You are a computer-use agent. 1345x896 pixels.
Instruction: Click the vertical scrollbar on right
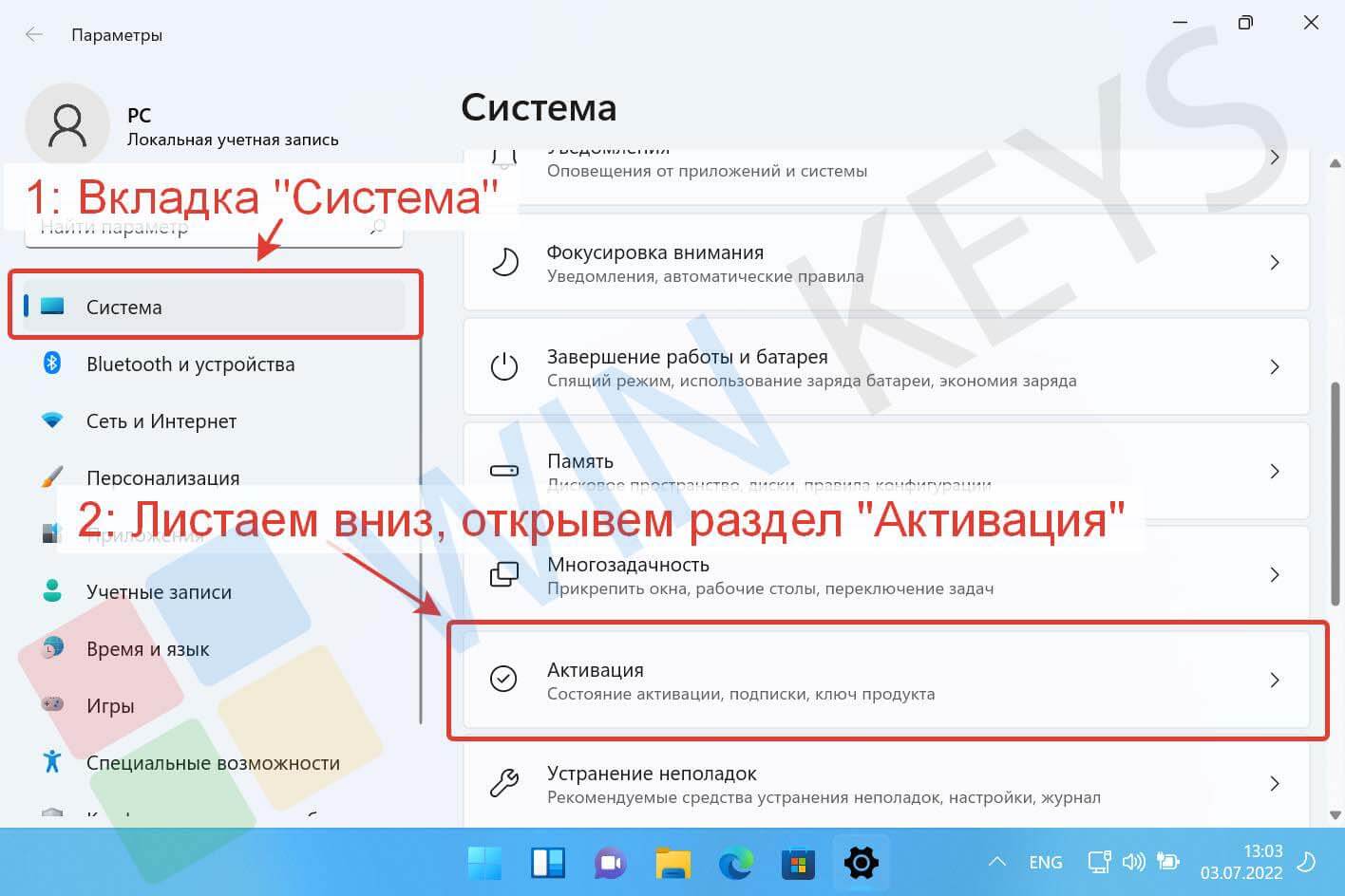[x=1335, y=494]
